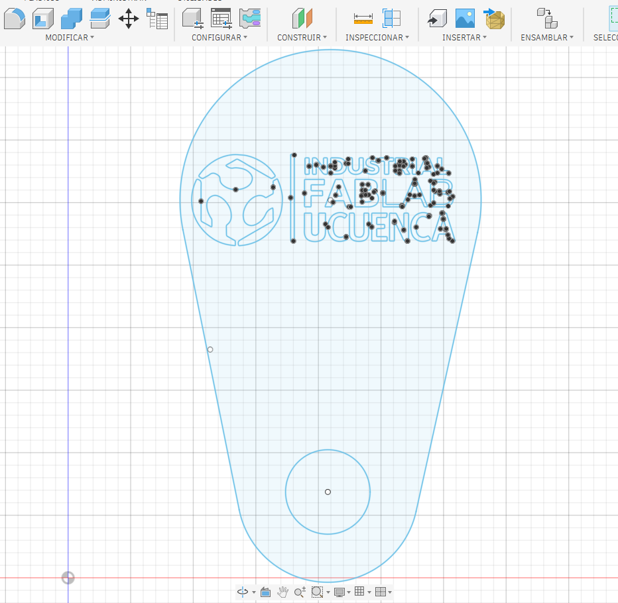
Task: Expand the Grid and Snaps dropdown arrow
Action: 369,592
